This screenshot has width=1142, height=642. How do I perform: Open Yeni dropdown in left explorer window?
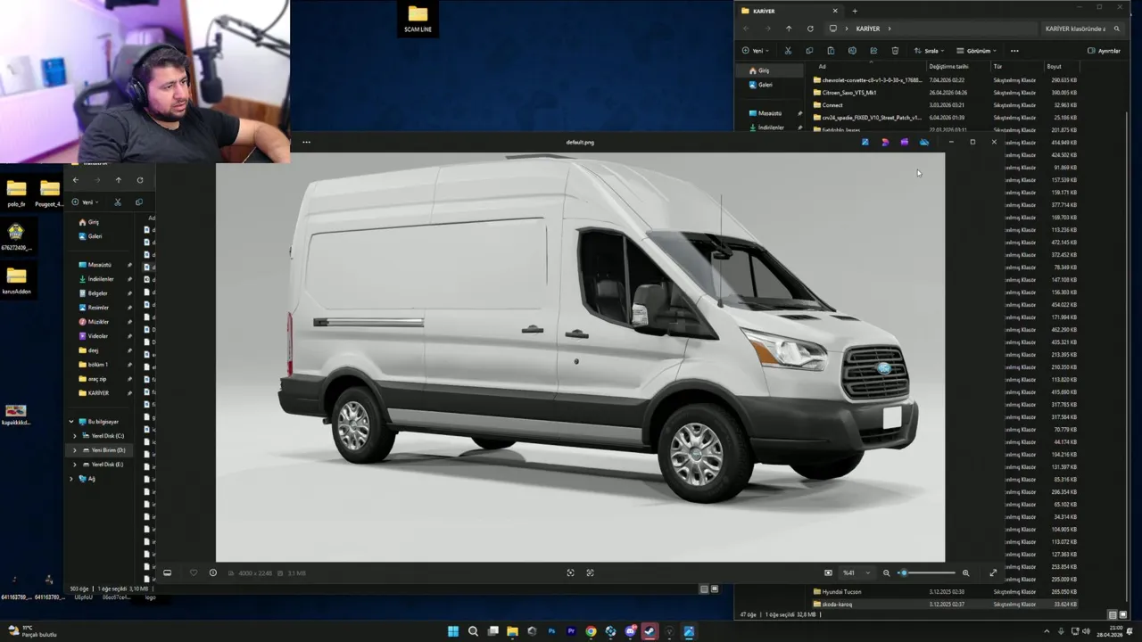tap(84, 202)
